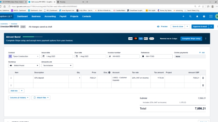This screenshot has width=218, height=122.
Task: Bookmark this page with star icon
Action: pos(203,6)
